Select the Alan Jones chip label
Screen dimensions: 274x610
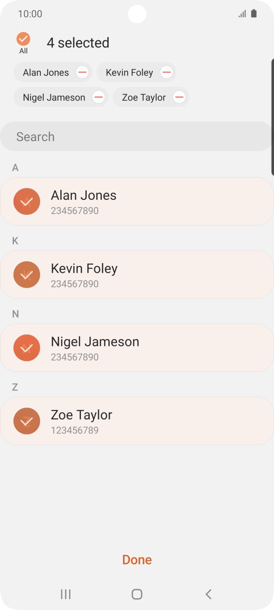(x=46, y=72)
